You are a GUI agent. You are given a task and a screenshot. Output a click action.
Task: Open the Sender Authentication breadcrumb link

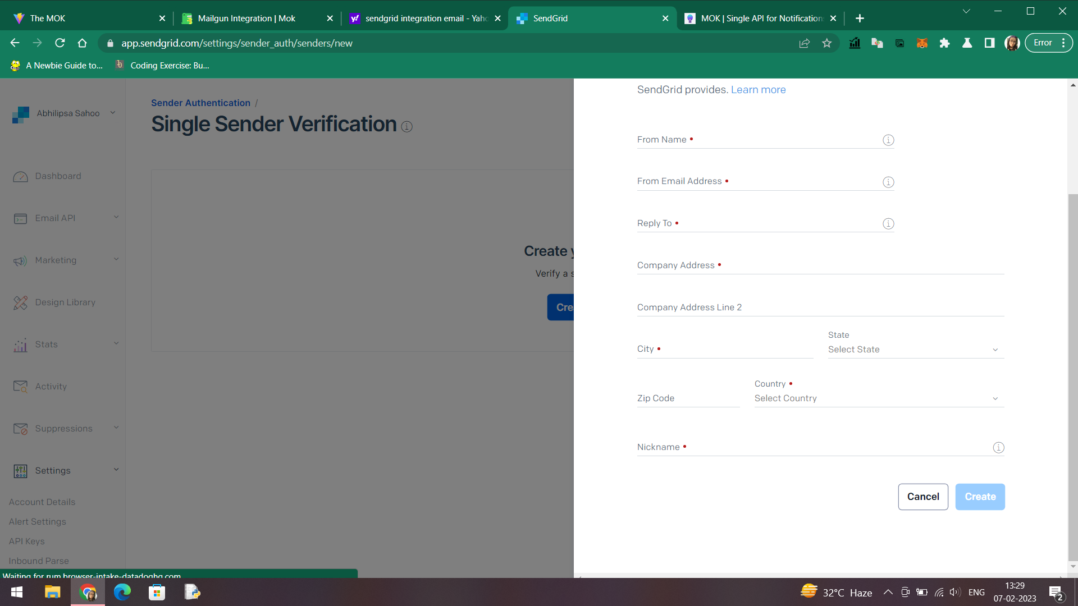click(x=200, y=103)
